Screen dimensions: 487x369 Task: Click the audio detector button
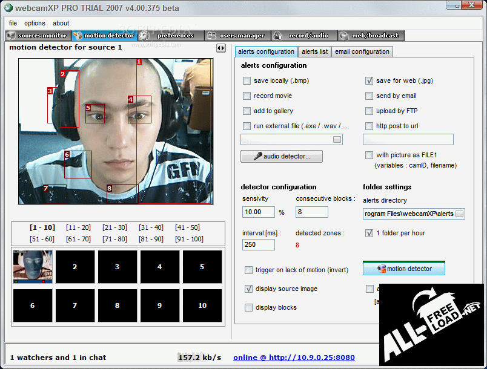[x=282, y=157]
